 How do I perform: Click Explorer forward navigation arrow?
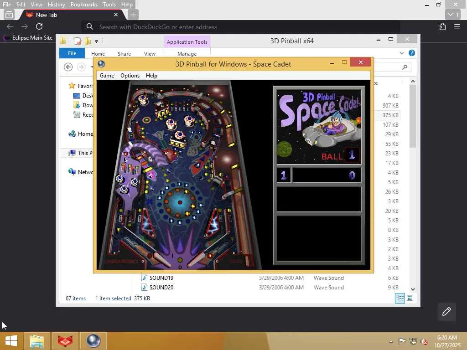[x=81, y=67]
